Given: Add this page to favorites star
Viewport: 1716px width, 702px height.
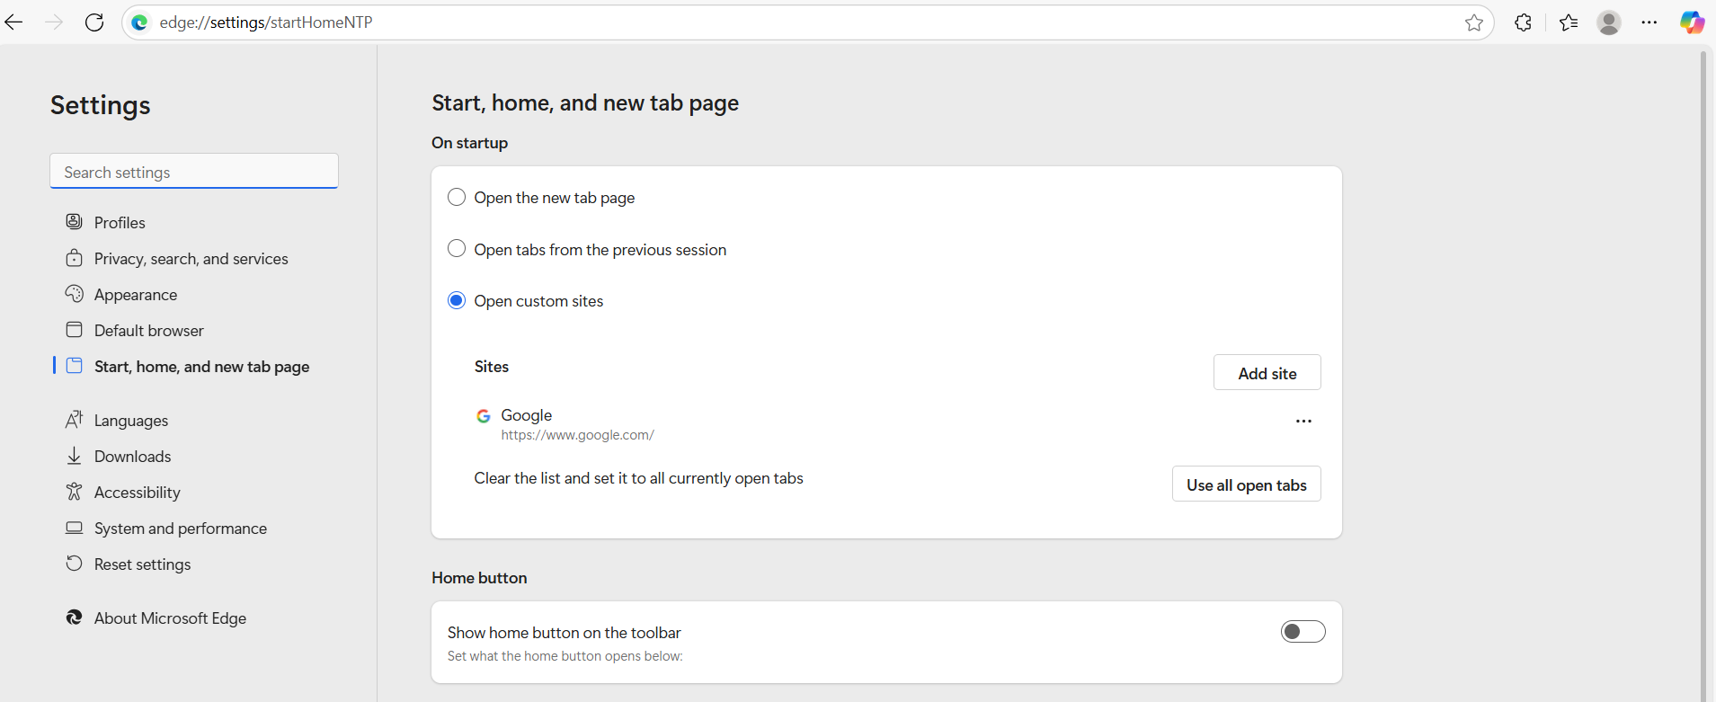Looking at the screenshot, I should click(1474, 22).
